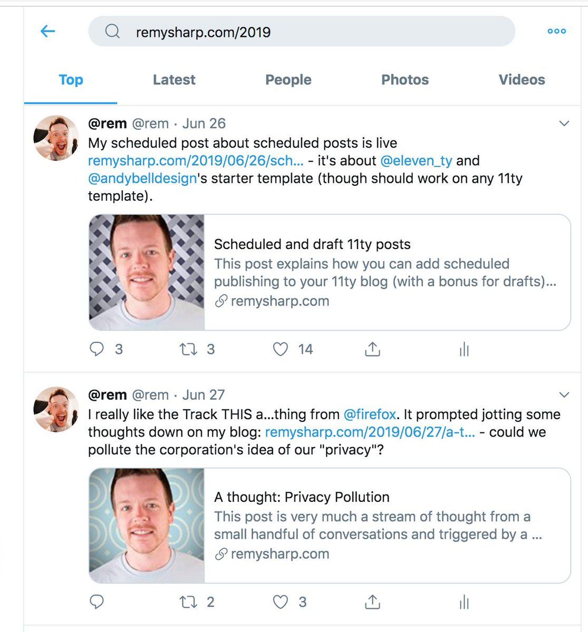Screen dimensions: 588x632
Task: Open the @firefox mention link
Action: pyautogui.click(x=369, y=414)
